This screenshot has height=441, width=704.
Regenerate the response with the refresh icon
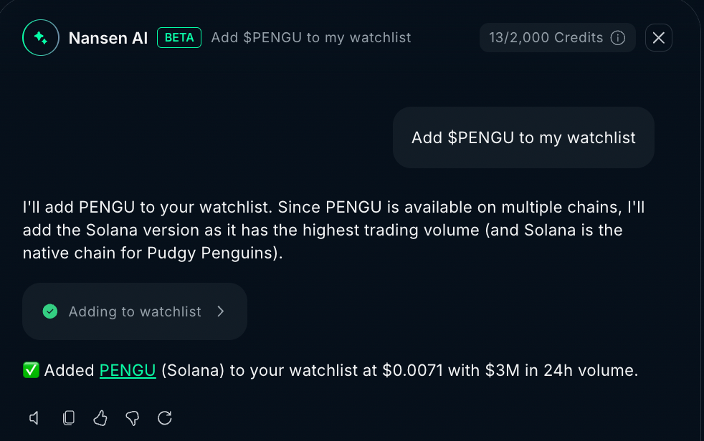coord(165,418)
